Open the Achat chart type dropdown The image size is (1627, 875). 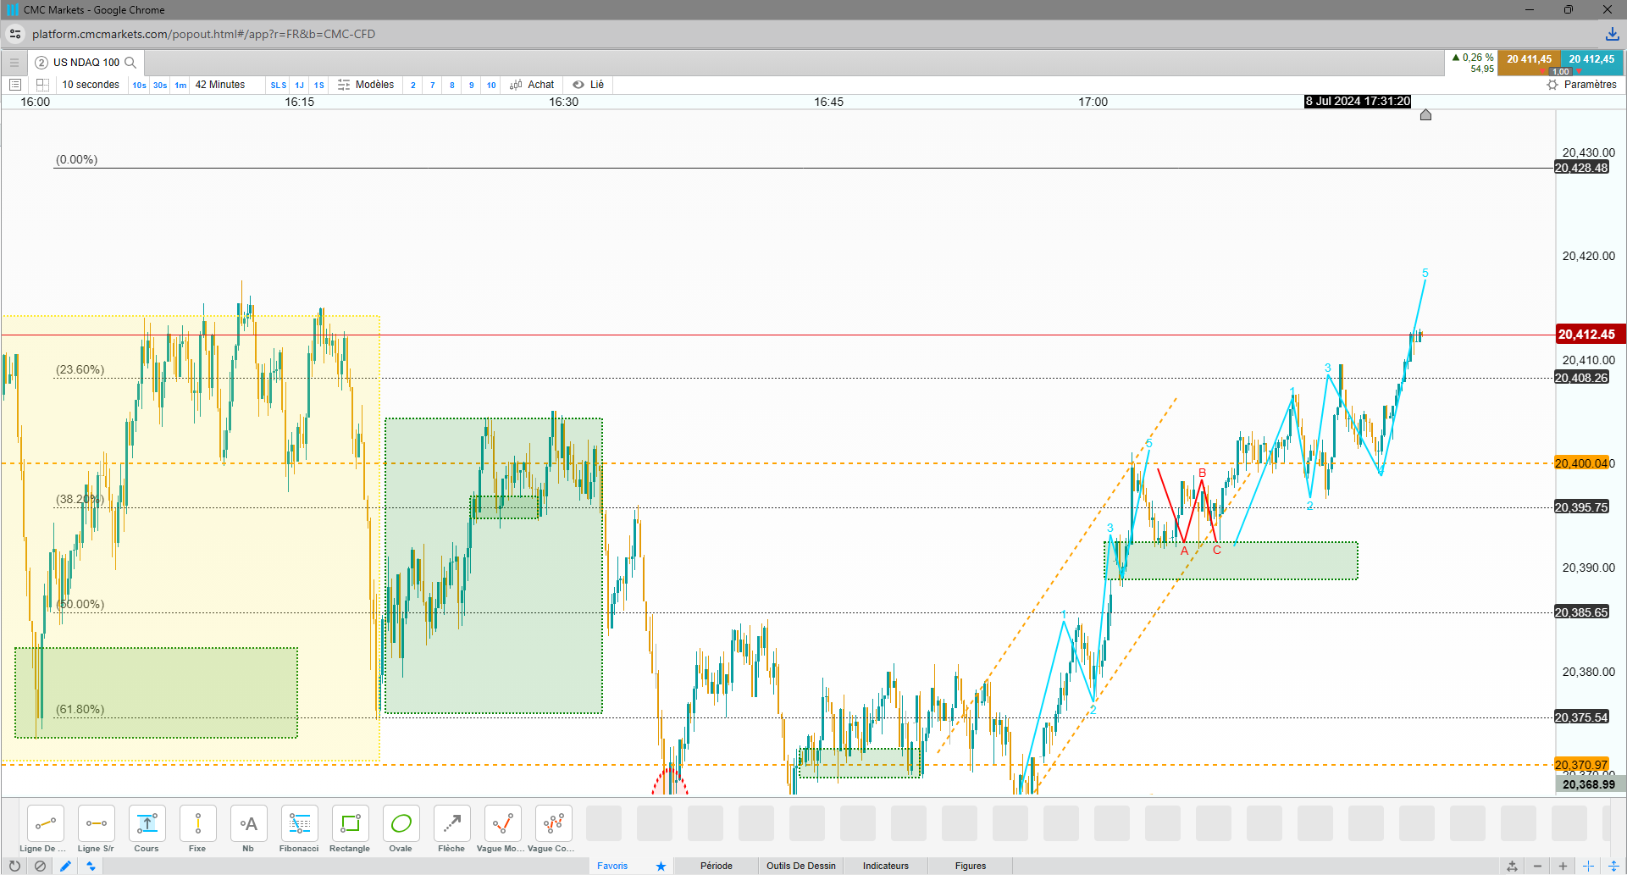532,85
